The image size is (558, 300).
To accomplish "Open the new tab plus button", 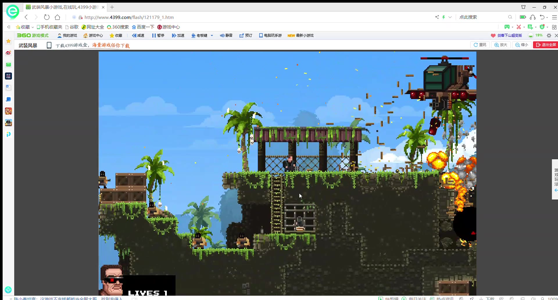I will tap(112, 7).
